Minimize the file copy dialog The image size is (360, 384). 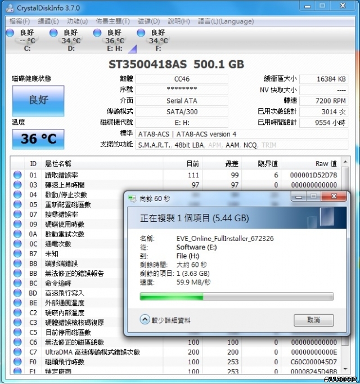pyautogui.click(x=298, y=197)
